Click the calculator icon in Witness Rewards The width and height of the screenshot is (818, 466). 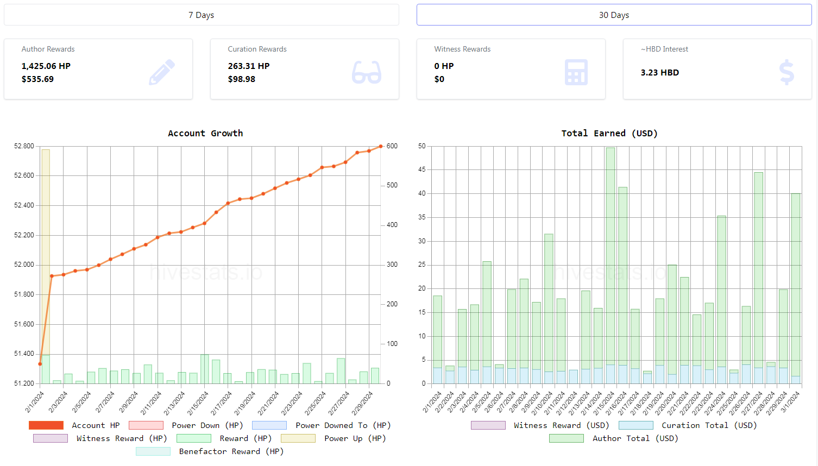[x=576, y=72]
